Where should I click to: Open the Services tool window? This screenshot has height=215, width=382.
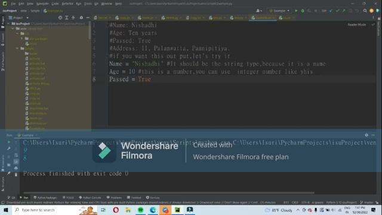tap(153, 198)
